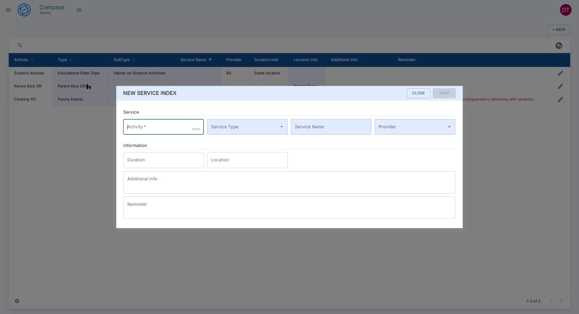Edit the Cooking 101 row
The height and width of the screenshot is (314, 579).
click(561, 99)
